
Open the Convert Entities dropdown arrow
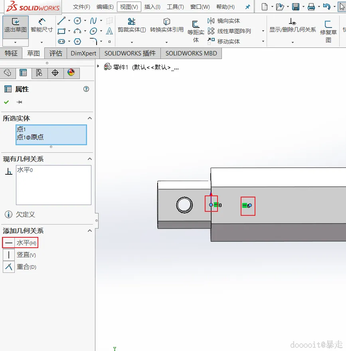(167, 42)
